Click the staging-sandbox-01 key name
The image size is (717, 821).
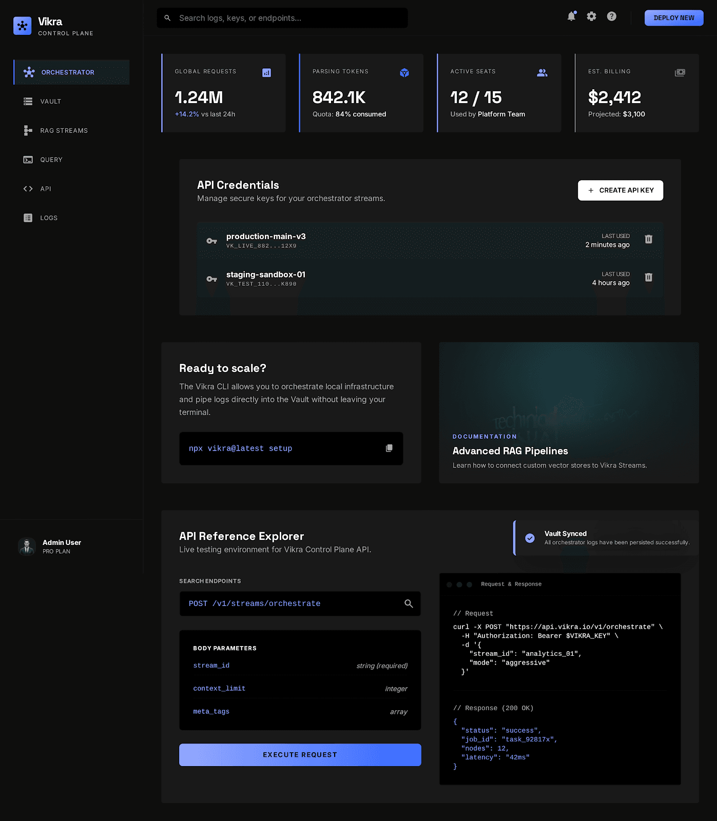point(266,275)
